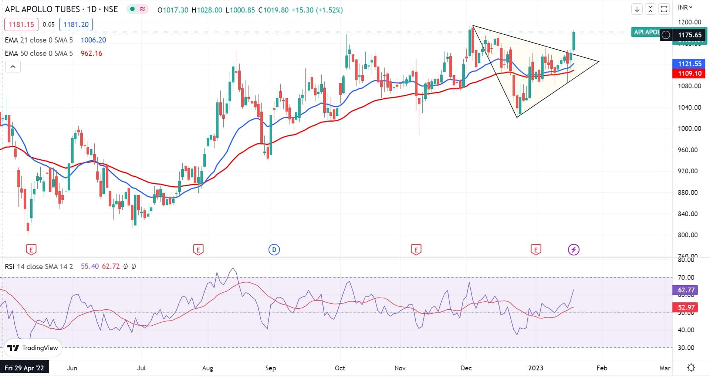Click the pink approximate-data icon in the header
This screenshot has height=377, width=710.
(142, 10)
